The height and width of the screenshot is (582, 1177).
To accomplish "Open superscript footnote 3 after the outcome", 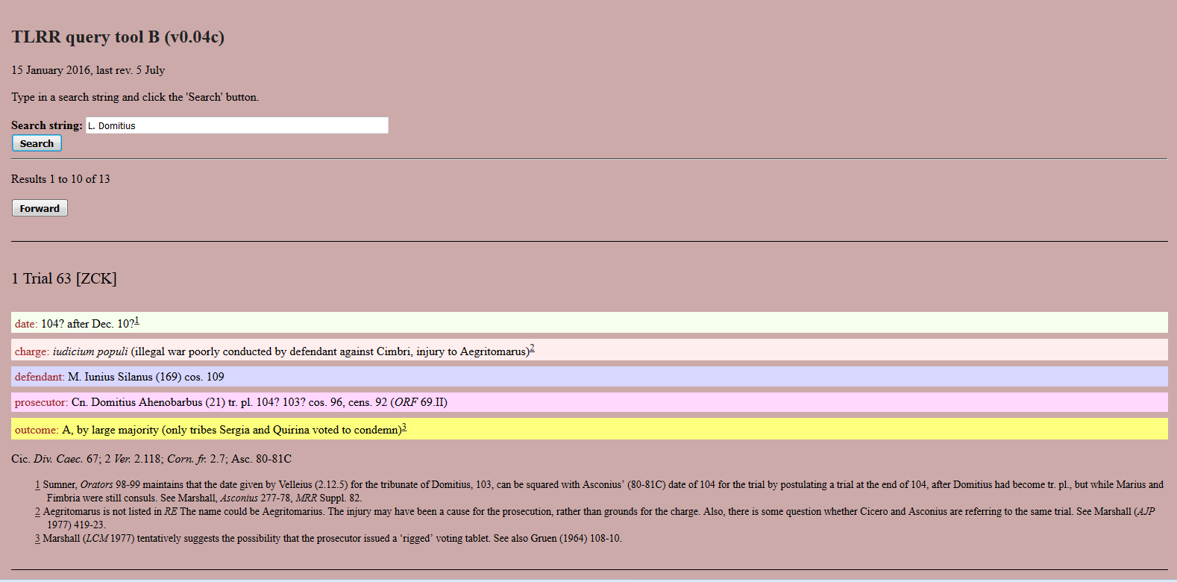I will click(x=404, y=427).
